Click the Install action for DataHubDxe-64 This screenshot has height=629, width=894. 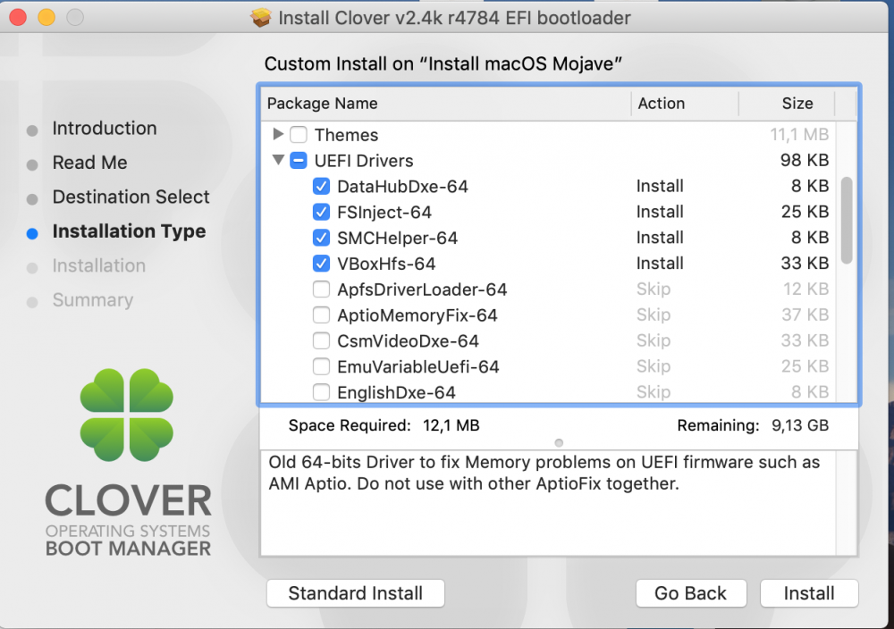coord(660,186)
